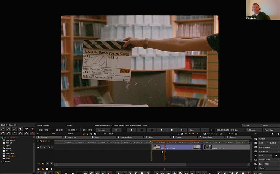Click the orange link icon right of the PC button
The width and height of the screenshot is (280, 174).
point(197,134)
